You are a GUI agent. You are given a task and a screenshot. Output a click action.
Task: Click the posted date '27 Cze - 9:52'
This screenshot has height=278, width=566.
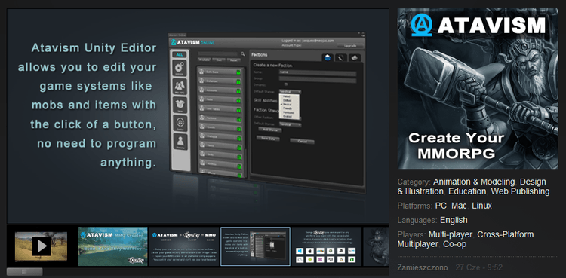point(479,268)
